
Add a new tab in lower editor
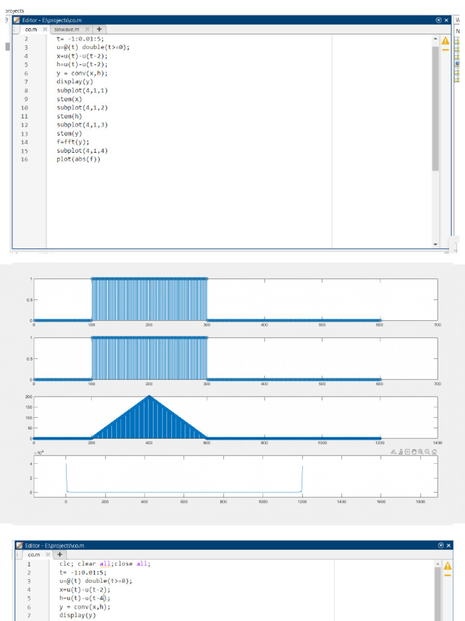coord(60,554)
